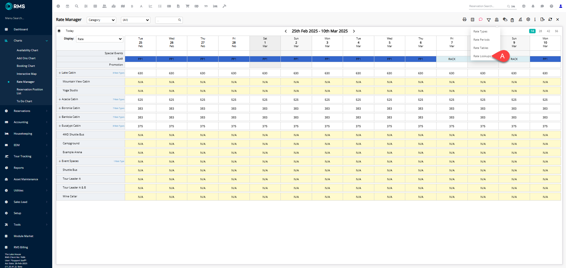Print the Rate Manager chart
566x268 pixels.
tap(465, 19)
